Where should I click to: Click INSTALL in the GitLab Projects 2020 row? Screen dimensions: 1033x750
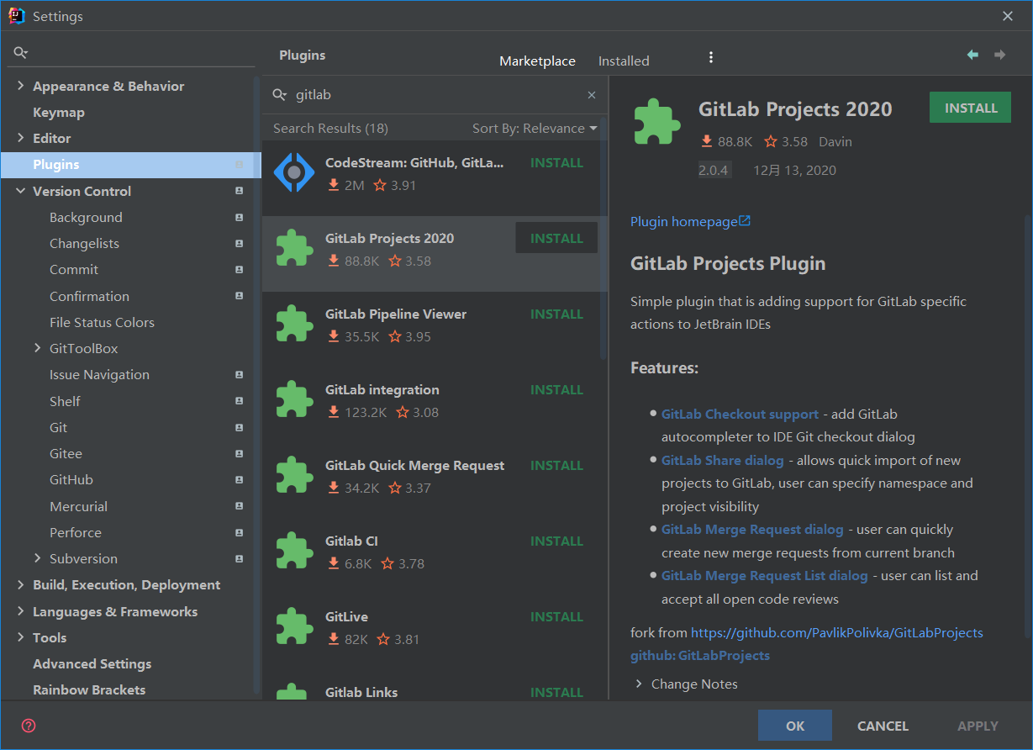click(x=556, y=238)
